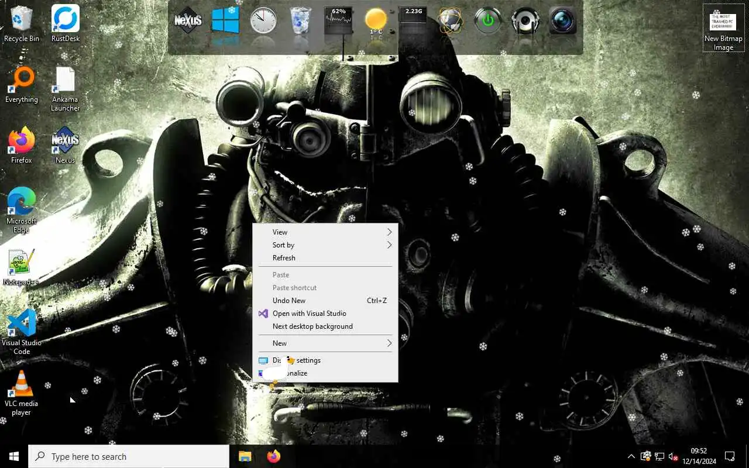The width and height of the screenshot is (749, 468).
Task: Choose Open with Visual Studio
Action: click(325, 314)
